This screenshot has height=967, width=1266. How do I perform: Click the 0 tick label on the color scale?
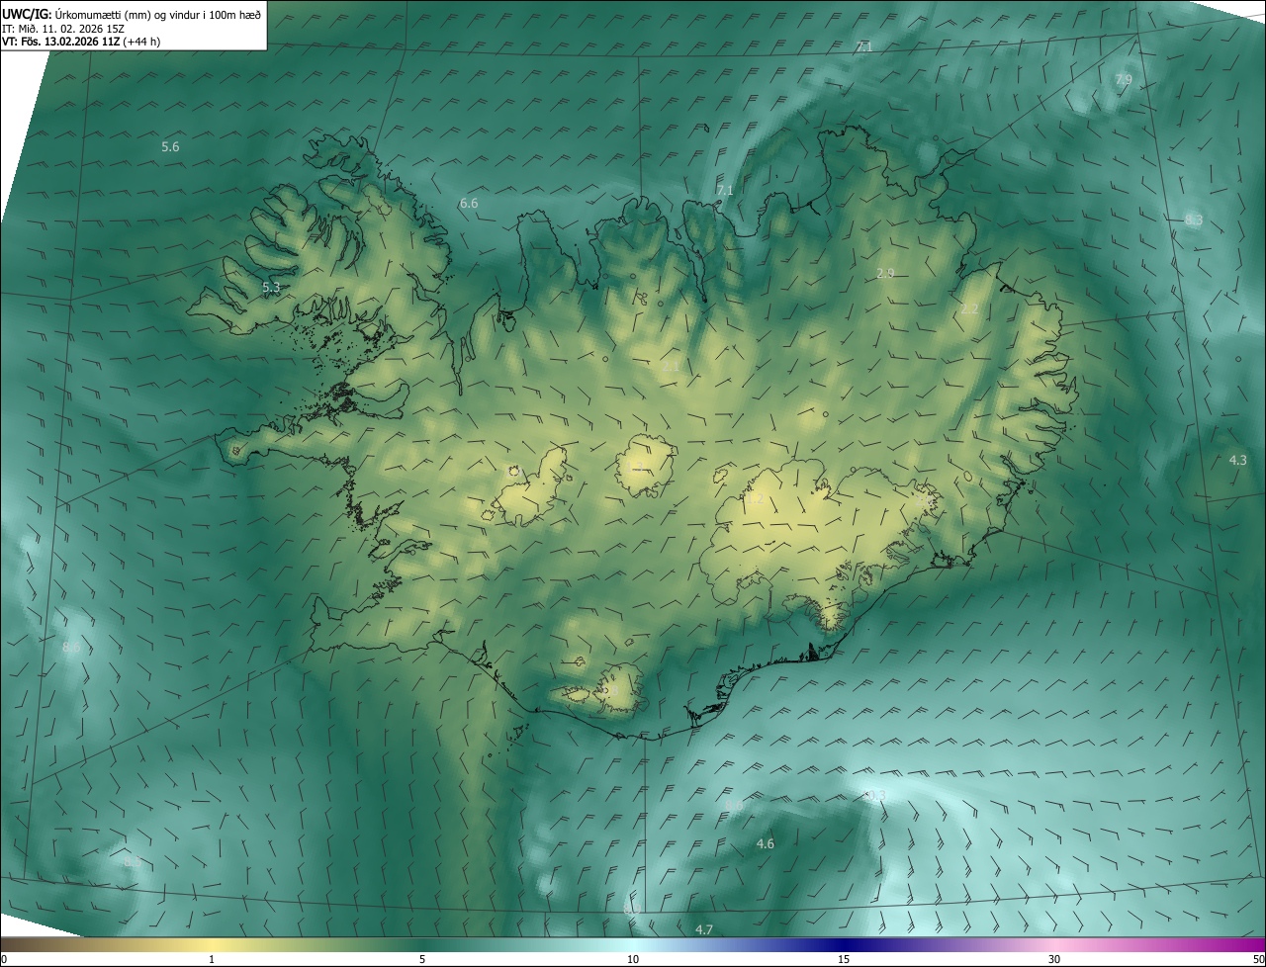point(4,959)
